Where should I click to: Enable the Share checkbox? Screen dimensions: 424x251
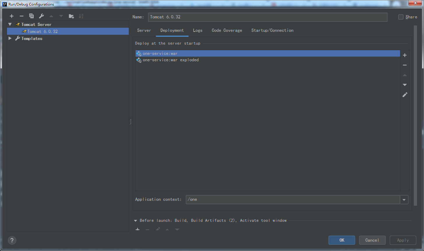coord(401,17)
